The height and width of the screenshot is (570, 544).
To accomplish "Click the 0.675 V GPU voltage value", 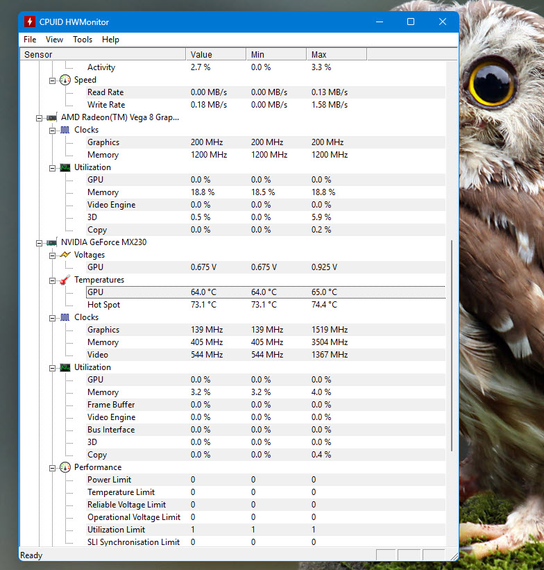I will click(203, 267).
